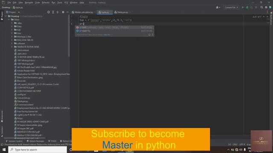
Task: Open the Window menu
Action: point(74,3)
